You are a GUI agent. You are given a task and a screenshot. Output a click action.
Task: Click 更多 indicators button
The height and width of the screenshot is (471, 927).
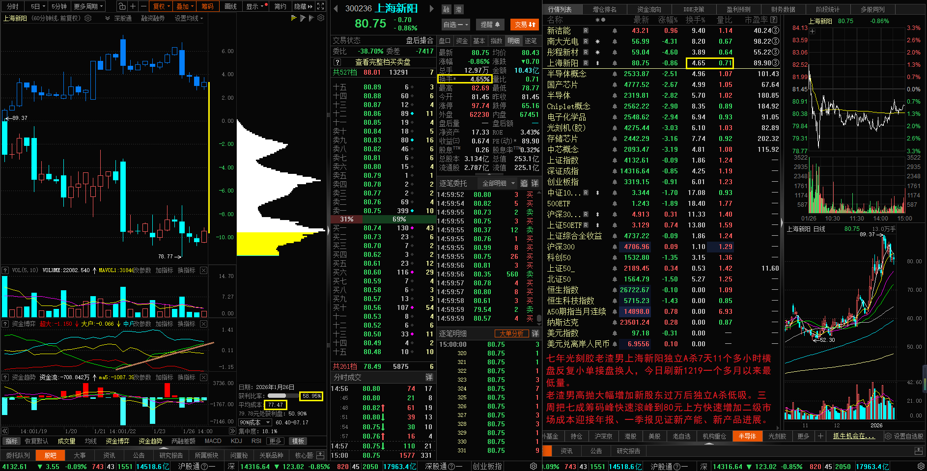(x=275, y=441)
